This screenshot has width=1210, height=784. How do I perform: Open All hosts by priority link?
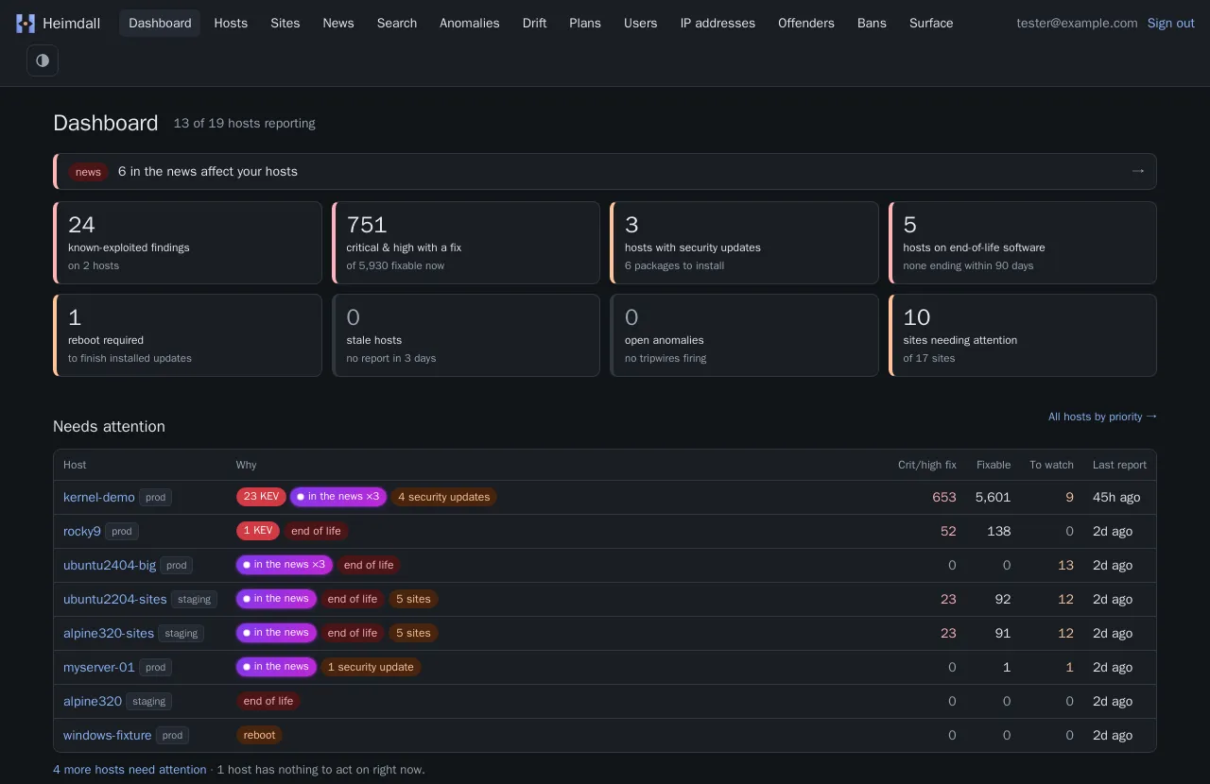coord(1102,417)
